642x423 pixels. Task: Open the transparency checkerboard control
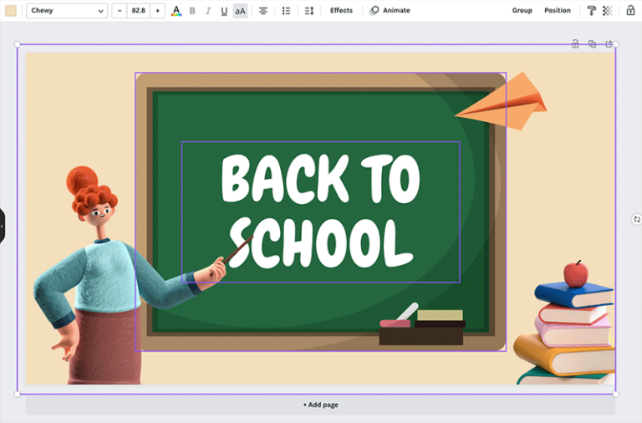pyautogui.click(x=607, y=11)
